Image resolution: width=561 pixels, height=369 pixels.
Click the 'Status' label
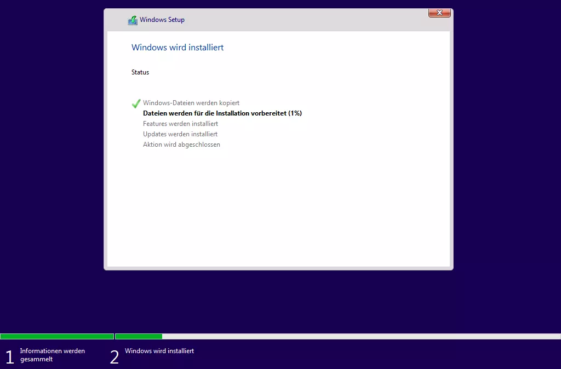click(140, 72)
